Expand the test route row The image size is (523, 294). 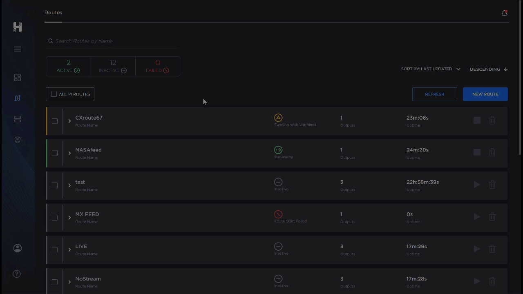[x=69, y=185]
